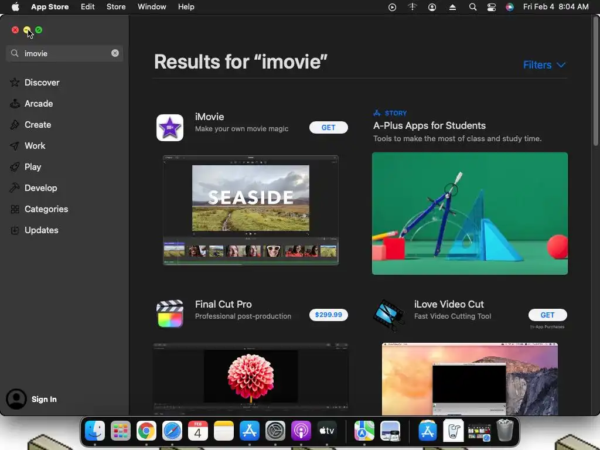Launch Google Chrome from the dock
The image size is (600, 450).
click(x=146, y=431)
